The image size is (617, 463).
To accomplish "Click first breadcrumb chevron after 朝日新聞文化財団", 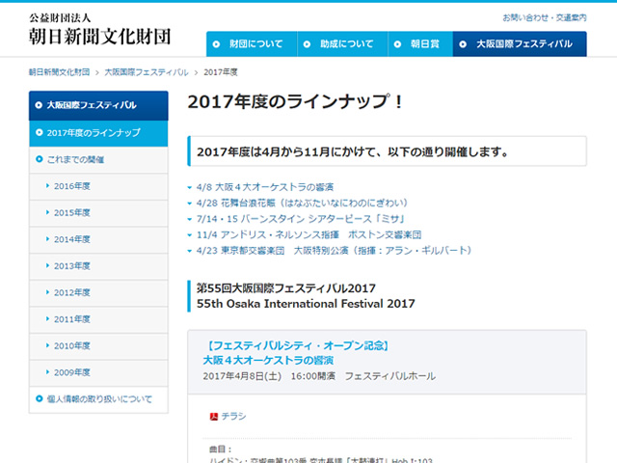I will click(x=96, y=72).
